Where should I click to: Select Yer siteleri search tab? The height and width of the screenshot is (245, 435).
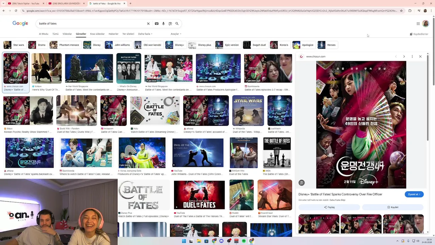coord(128,34)
